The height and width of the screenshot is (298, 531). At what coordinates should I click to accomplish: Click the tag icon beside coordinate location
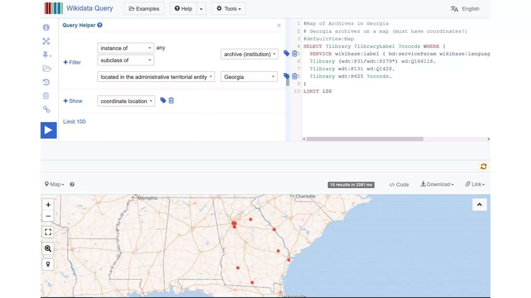tap(163, 100)
